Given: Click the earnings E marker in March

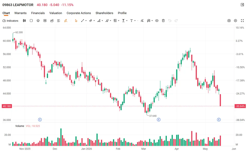Looking at the screenshot, I should [159, 120].
